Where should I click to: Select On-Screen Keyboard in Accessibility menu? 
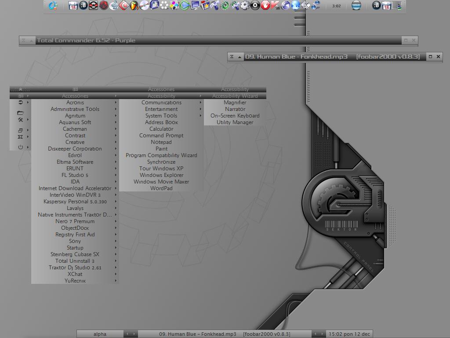click(235, 116)
